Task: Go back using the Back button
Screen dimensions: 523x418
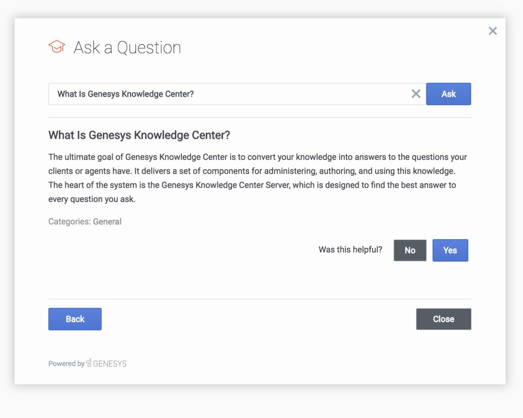Action: [x=75, y=319]
